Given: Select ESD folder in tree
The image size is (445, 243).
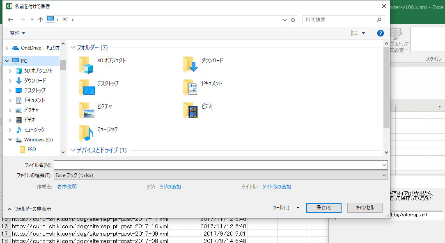Looking at the screenshot, I should coord(28,150).
